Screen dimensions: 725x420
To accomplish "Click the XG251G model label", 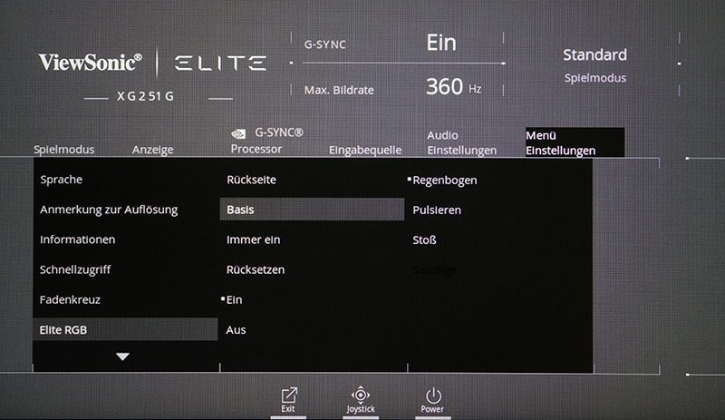I will (145, 96).
